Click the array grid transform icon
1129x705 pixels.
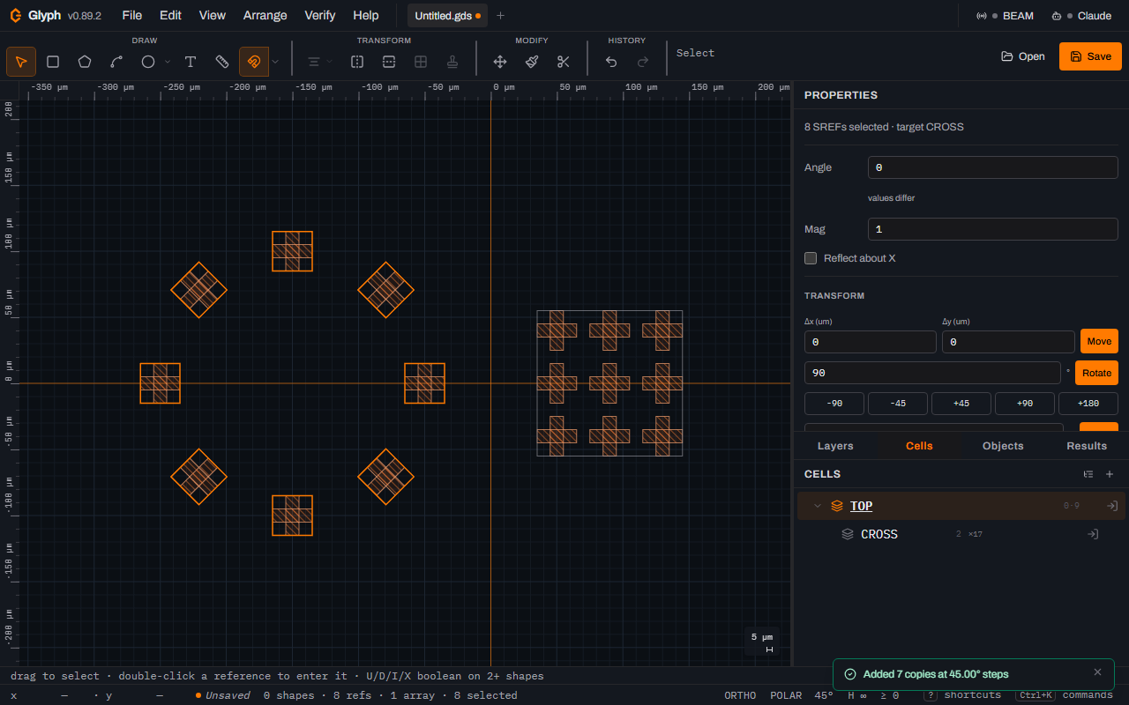pyautogui.click(x=421, y=62)
